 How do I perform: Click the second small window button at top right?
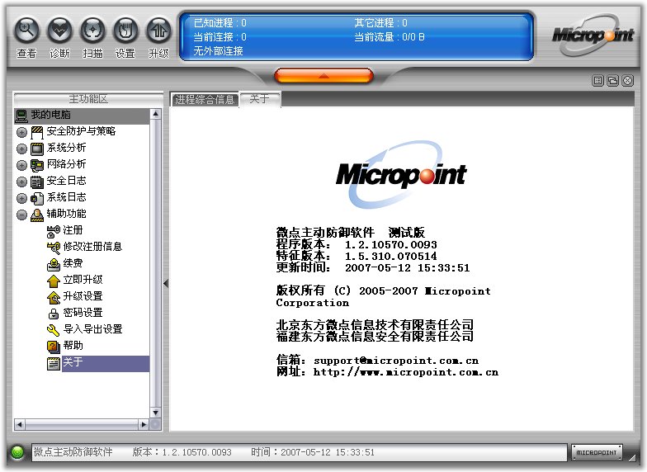pos(612,81)
